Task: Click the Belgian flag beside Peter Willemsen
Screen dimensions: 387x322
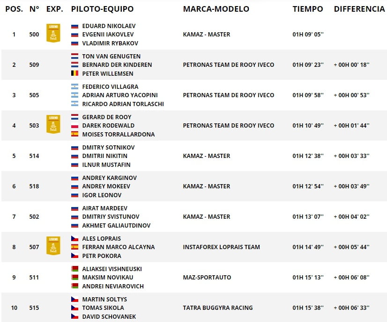Action: pos(75,73)
